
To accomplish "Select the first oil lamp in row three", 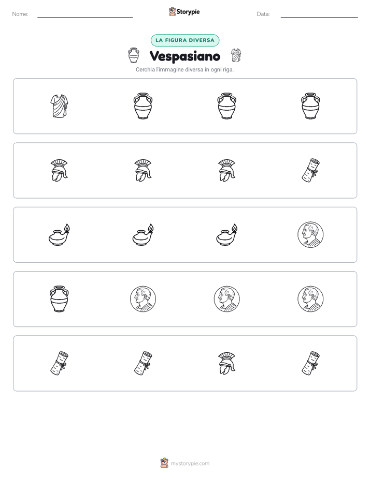I will (x=59, y=235).
